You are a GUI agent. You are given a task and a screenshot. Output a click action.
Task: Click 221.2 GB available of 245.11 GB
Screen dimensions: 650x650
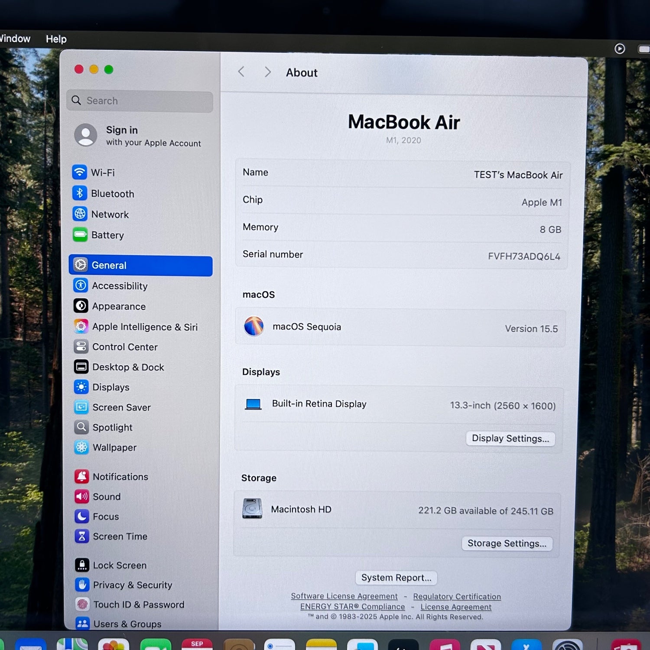[486, 511]
